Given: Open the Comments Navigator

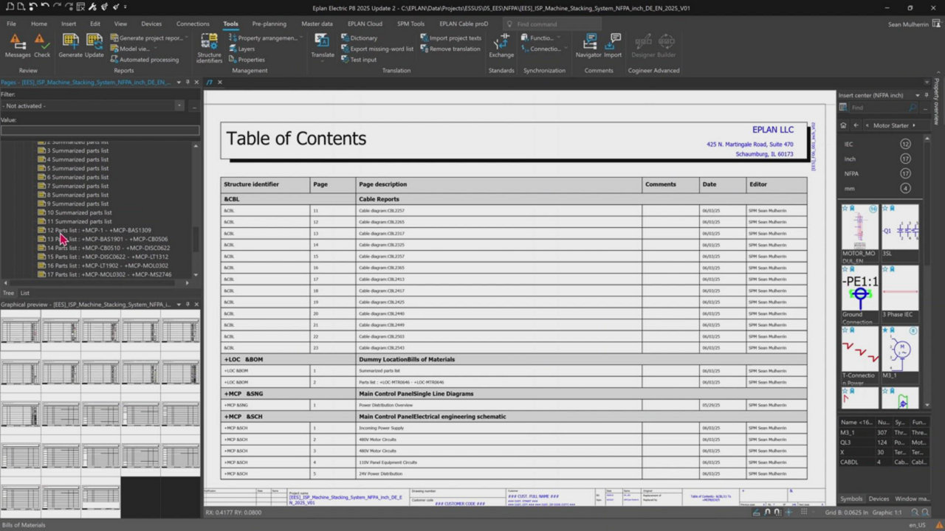Looking at the screenshot, I should (588, 44).
